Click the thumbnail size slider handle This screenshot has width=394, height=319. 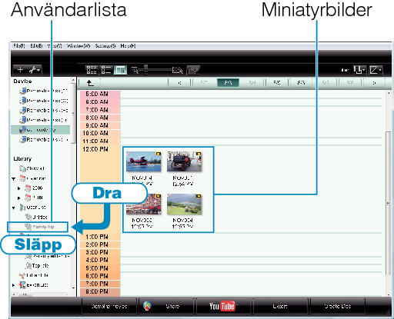[146, 70]
